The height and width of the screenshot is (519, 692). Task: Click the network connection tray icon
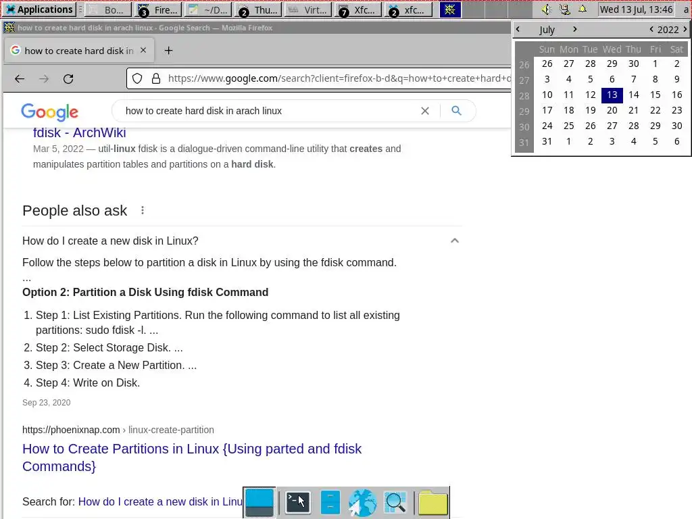[x=564, y=9]
